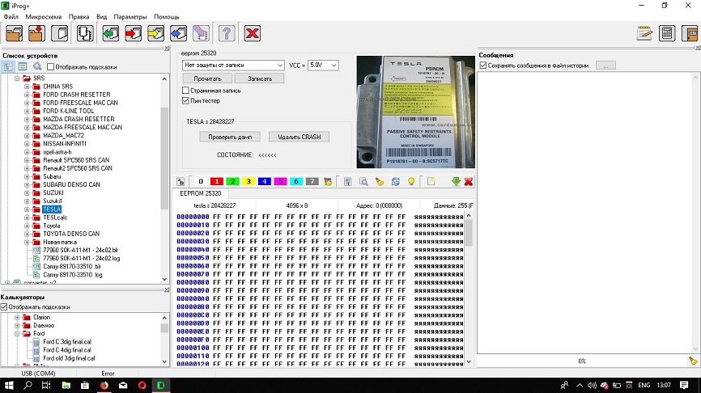Click the open file folder icon
This screenshot has height=393, width=701.
pyautogui.click(x=14, y=33)
